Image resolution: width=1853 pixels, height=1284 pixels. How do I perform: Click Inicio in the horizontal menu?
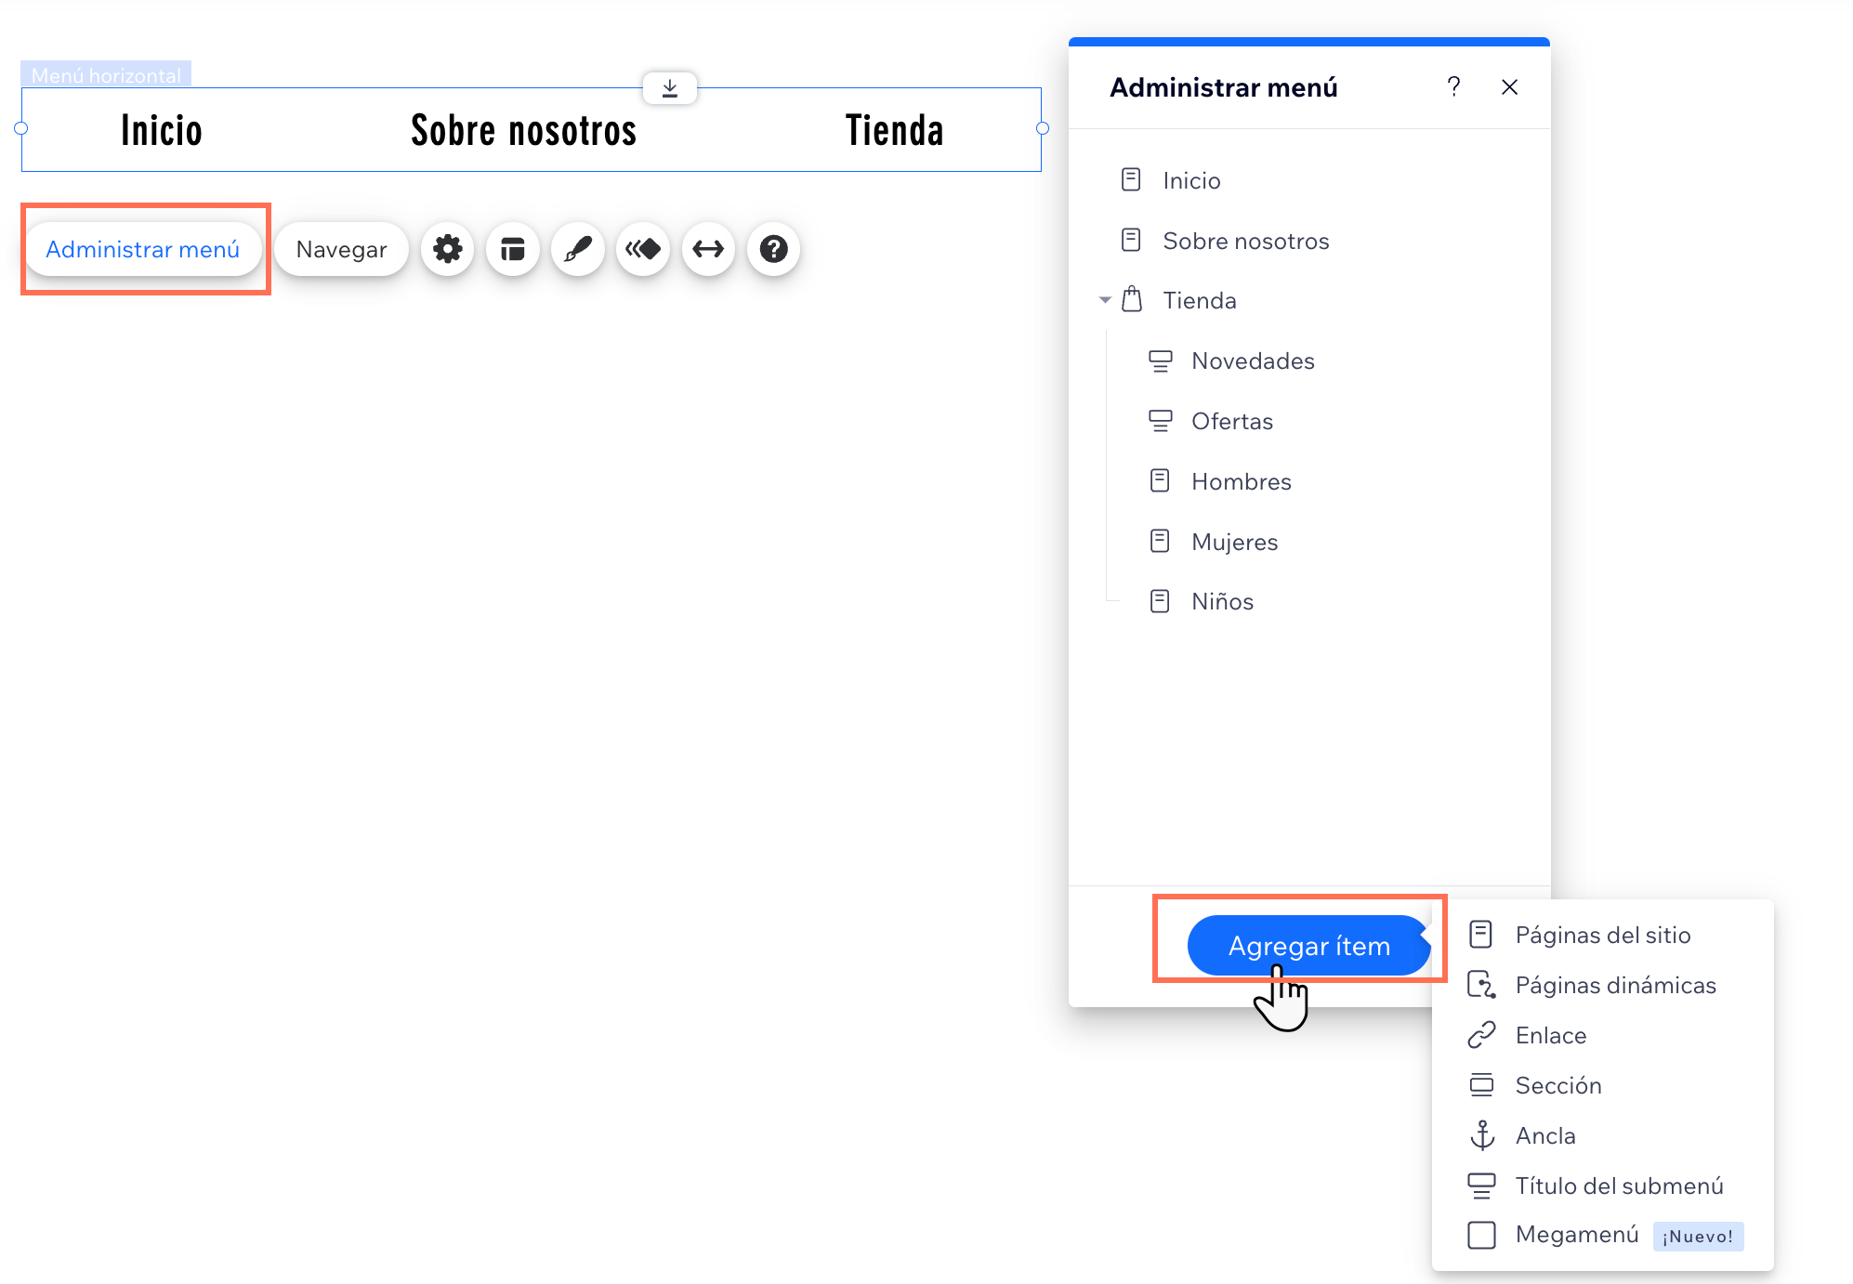162,130
